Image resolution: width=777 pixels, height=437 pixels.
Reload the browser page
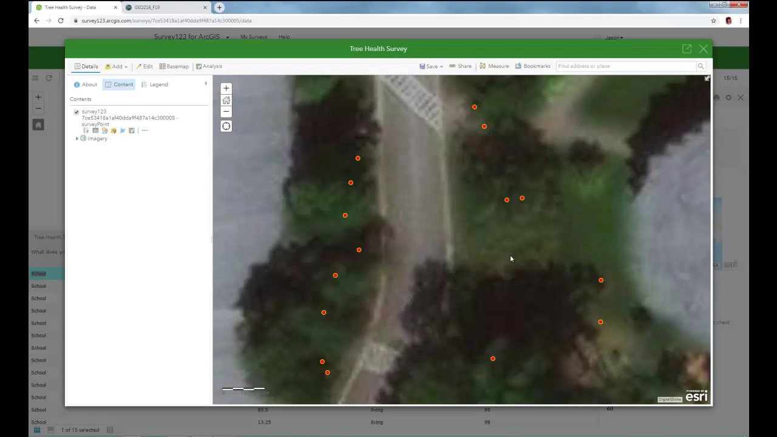[61, 21]
